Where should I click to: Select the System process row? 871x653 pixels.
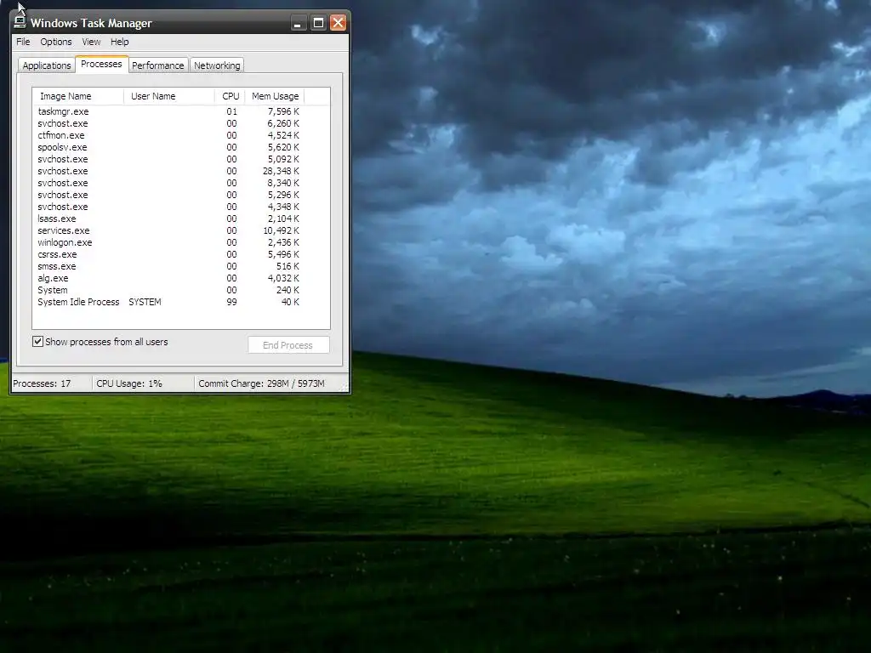point(169,291)
